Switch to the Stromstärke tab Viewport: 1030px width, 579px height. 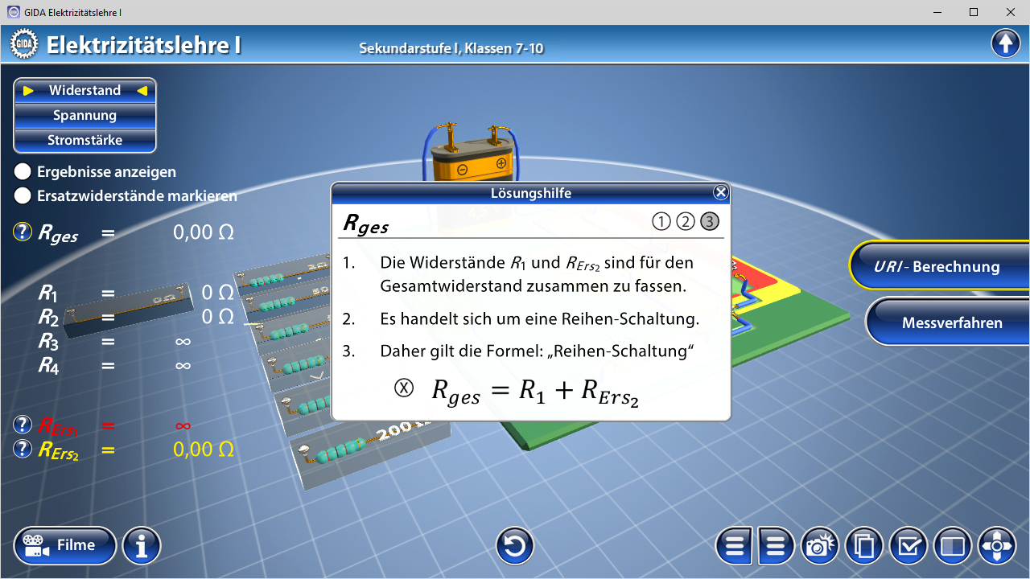point(84,140)
